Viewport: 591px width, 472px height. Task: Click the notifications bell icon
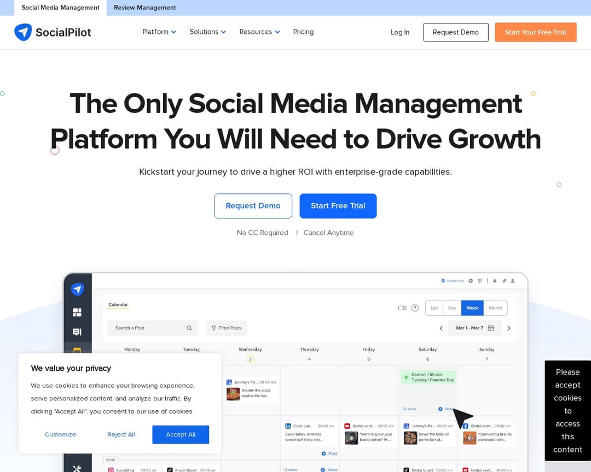(x=494, y=280)
